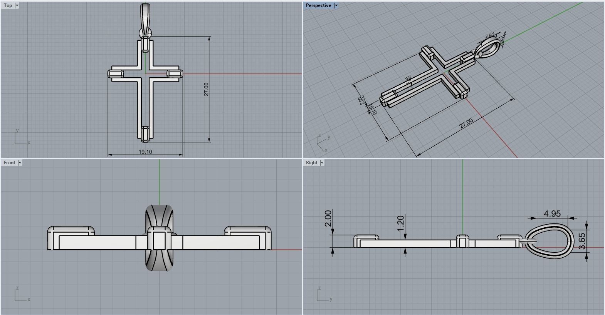This screenshot has height=315, width=605.
Task: Activate the Perspective viewport title label
Action: point(318,5)
